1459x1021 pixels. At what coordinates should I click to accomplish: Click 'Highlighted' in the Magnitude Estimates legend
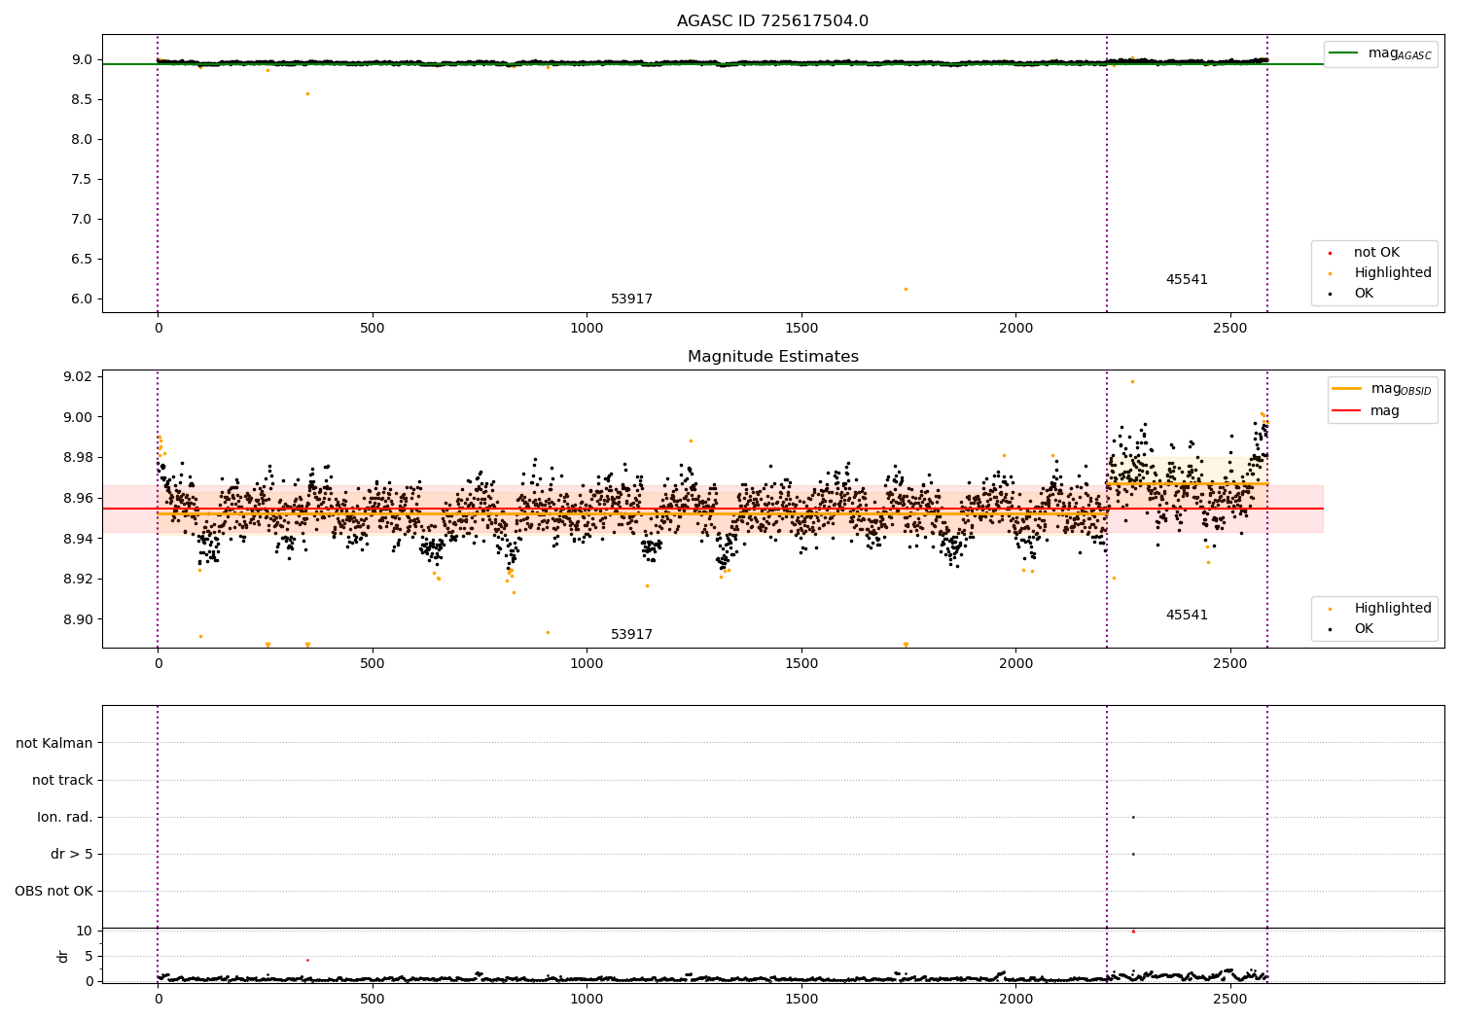(x=1392, y=609)
